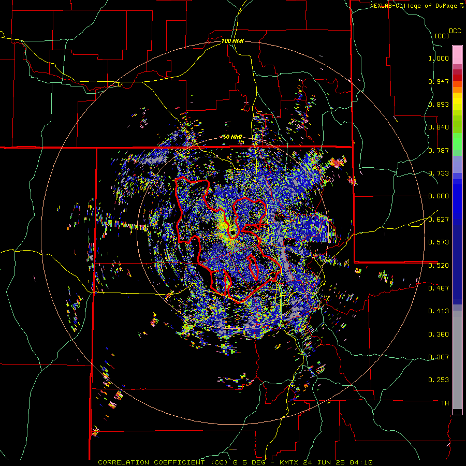This screenshot has height=466, width=466.
Task: Click the 24 JUN 25 04:10 timestamp
Action: click(338, 462)
